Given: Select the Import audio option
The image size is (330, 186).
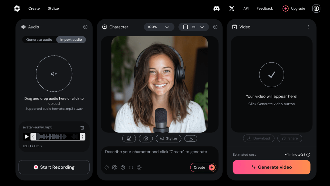Looking at the screenshot, I should [x=71, y=40].
